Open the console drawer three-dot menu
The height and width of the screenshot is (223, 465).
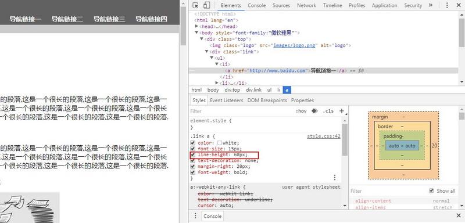pyautogui.click(x=195, y=215)
